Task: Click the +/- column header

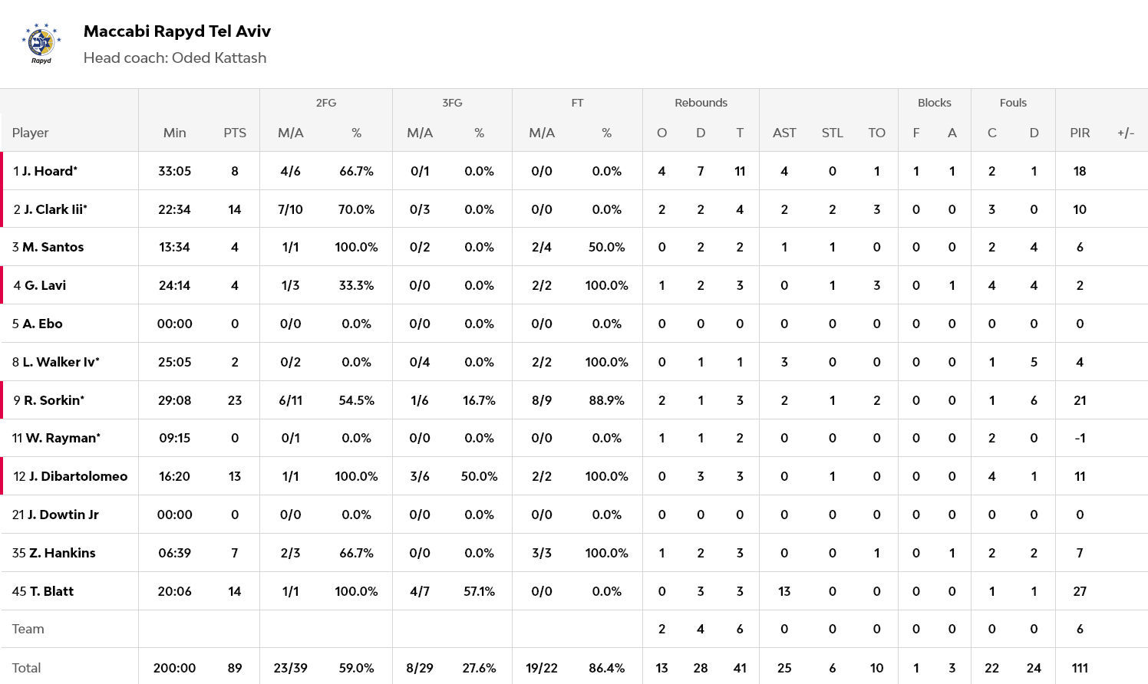Action: pyautogui.click(x=1126, y=133)
